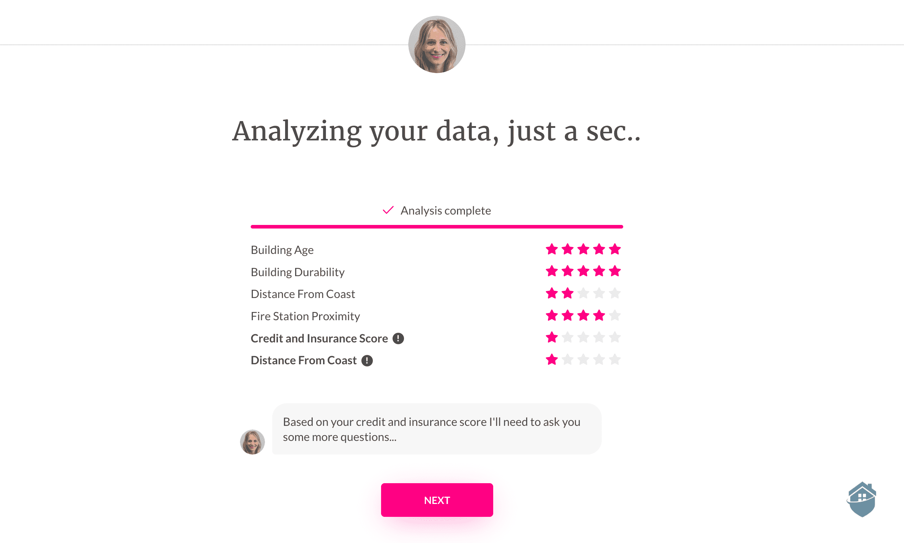
Task: Click the bold Distance From Coast label
Action: coord(304,360)
